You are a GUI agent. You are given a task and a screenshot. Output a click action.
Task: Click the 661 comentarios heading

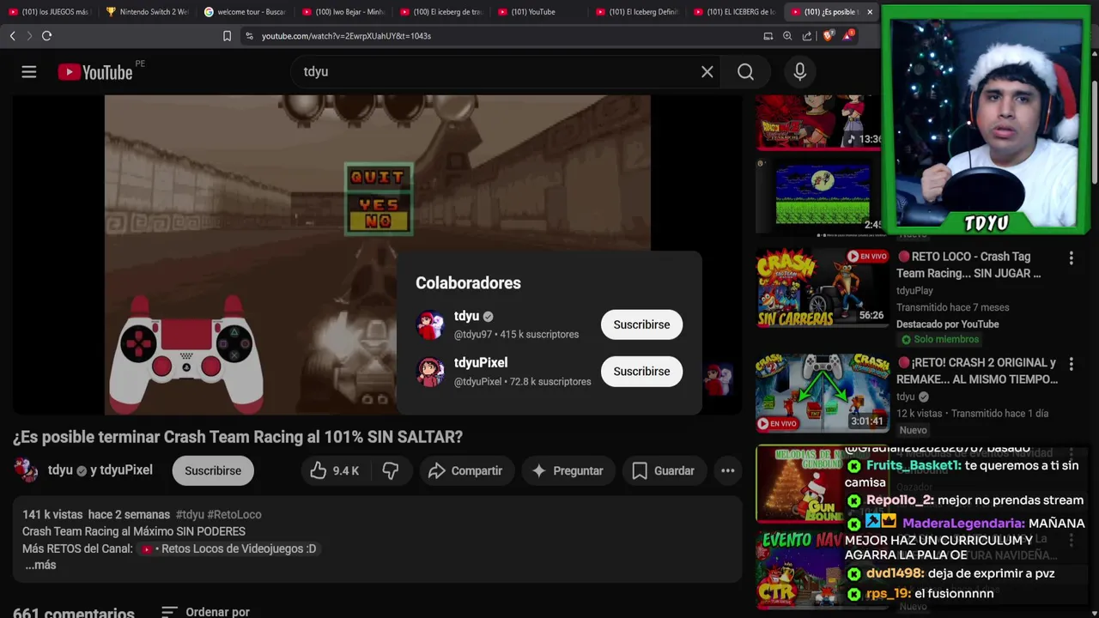click(74, 613)
